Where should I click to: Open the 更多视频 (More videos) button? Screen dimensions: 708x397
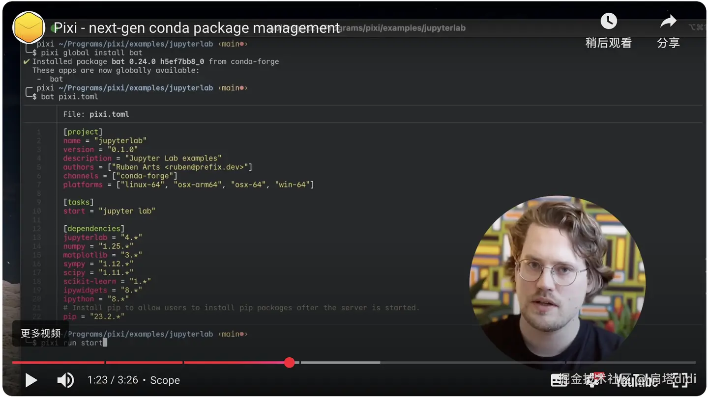click(41, 333)
